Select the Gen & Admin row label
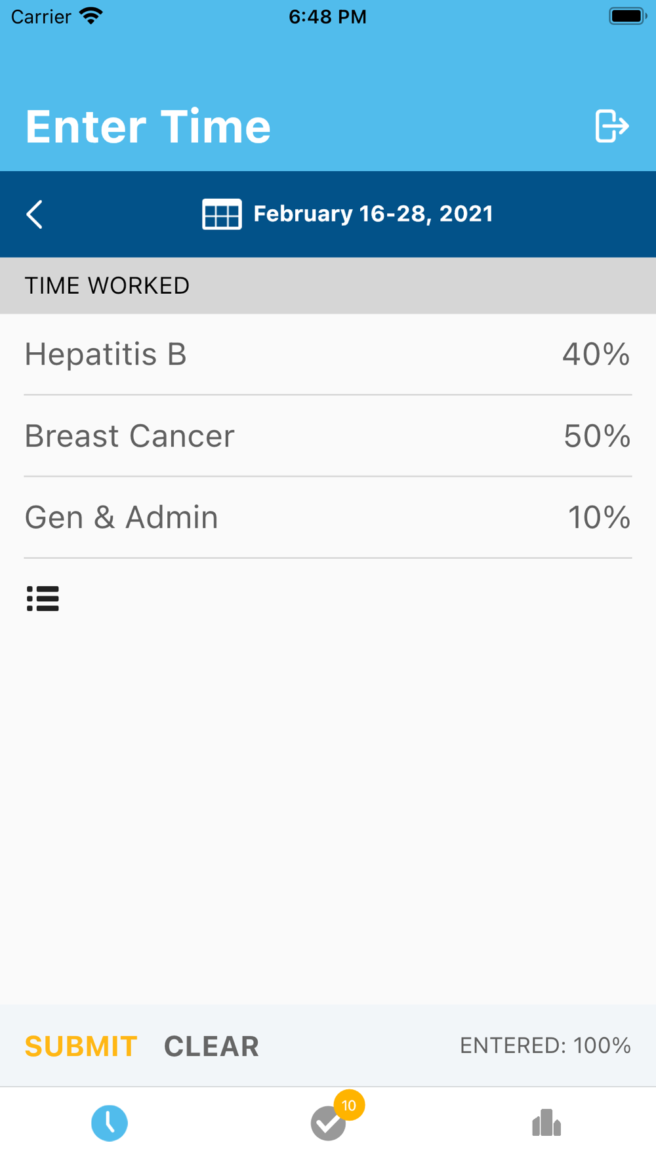 click(x=121, y=517)
